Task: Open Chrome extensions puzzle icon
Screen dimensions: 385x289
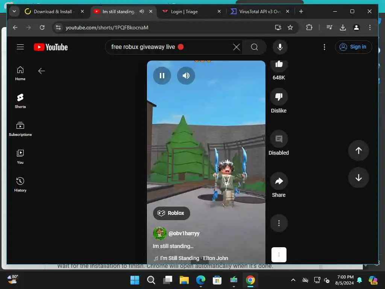Action: point(309,27)
